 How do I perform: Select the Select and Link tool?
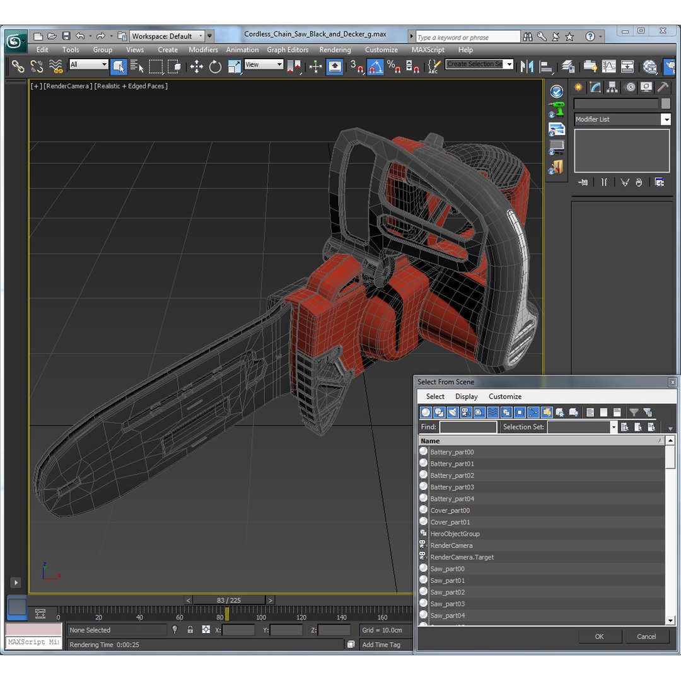[18, 66]
